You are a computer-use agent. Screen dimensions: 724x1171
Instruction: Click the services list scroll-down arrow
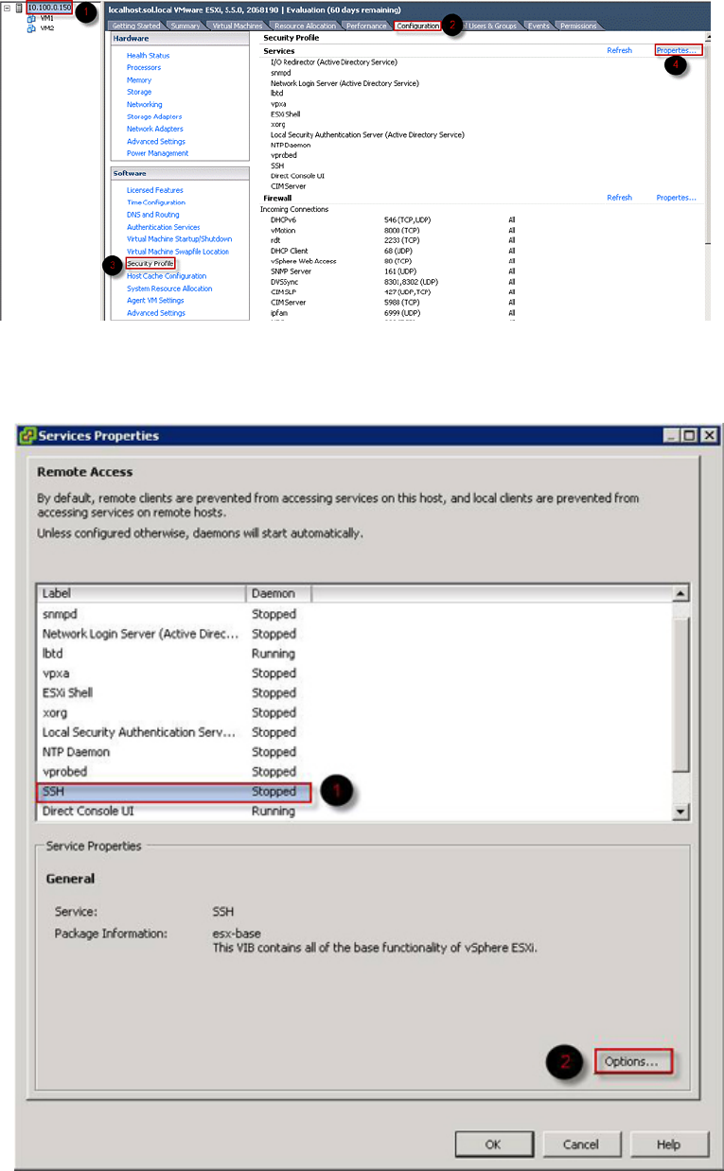coord(680,813)
